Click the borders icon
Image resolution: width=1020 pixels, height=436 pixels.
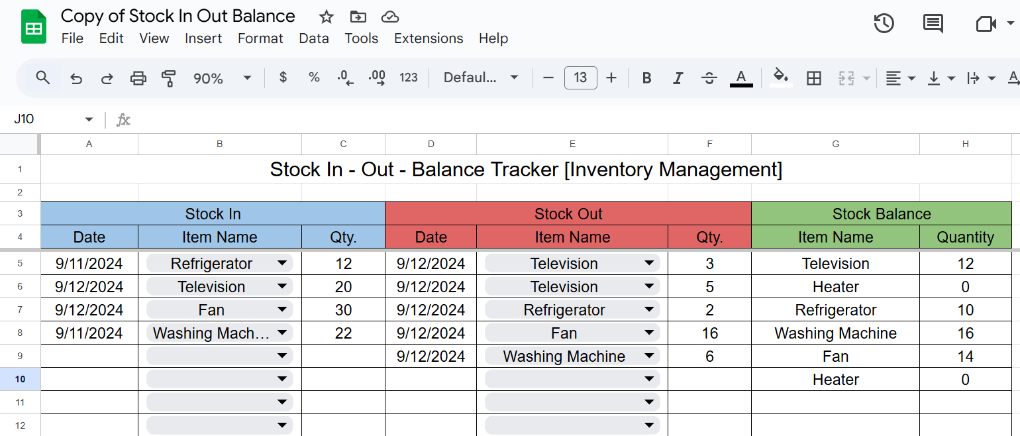[x=813, y=78]
